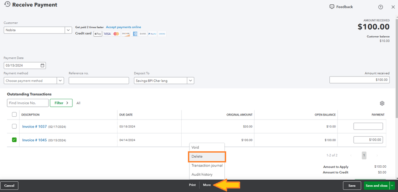The height and width of the screenshot is (192, 398).
Task: Click the Apple Pay card icon
Action: [x=98, y=34]
